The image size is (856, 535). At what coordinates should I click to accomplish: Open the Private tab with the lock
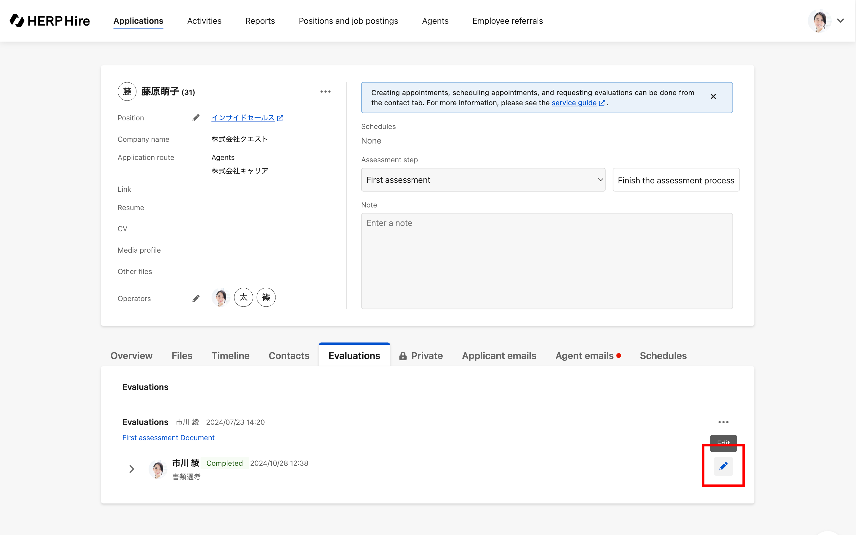tap(421, 355)
